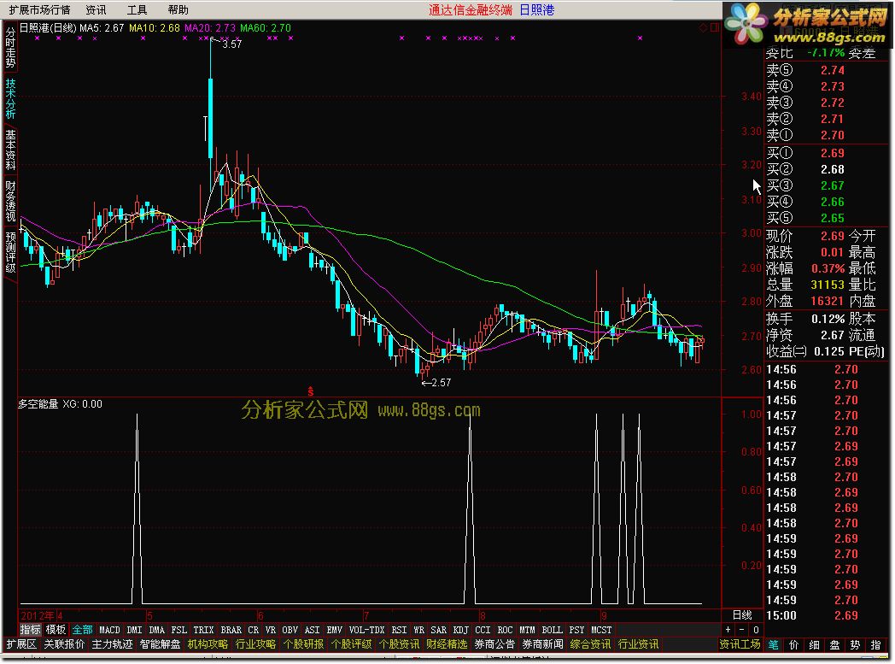Open the 智能解盘 tab
Viewport: 895px width, 664px height.
tap(160, 644)
